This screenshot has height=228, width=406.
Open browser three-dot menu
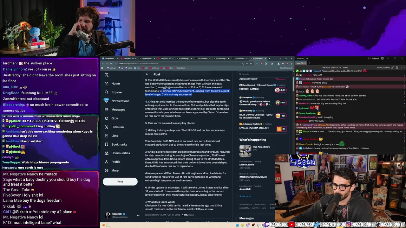pyautogui.click(x=291, y=63)
